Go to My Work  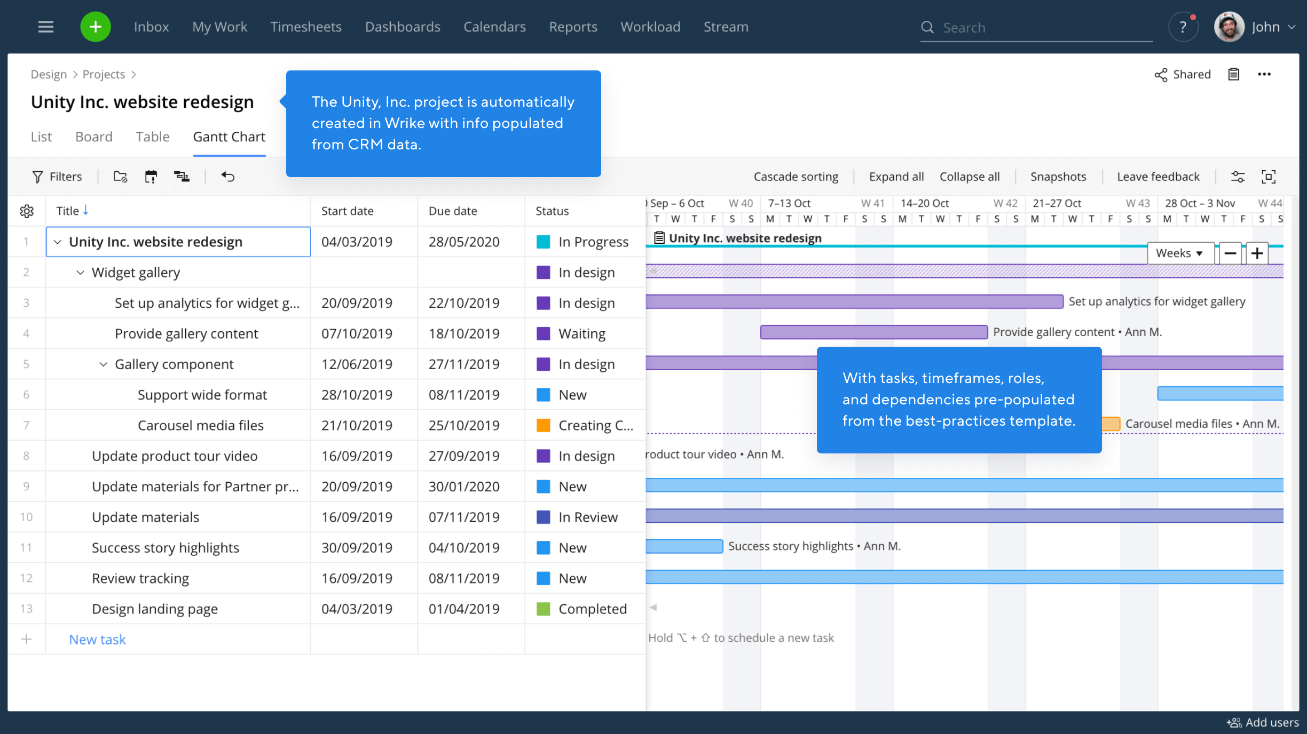[219, 27]
